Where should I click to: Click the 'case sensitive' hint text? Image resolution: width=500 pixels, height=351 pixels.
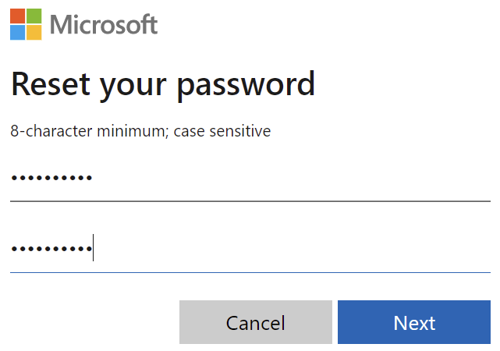tap(222, 131)
